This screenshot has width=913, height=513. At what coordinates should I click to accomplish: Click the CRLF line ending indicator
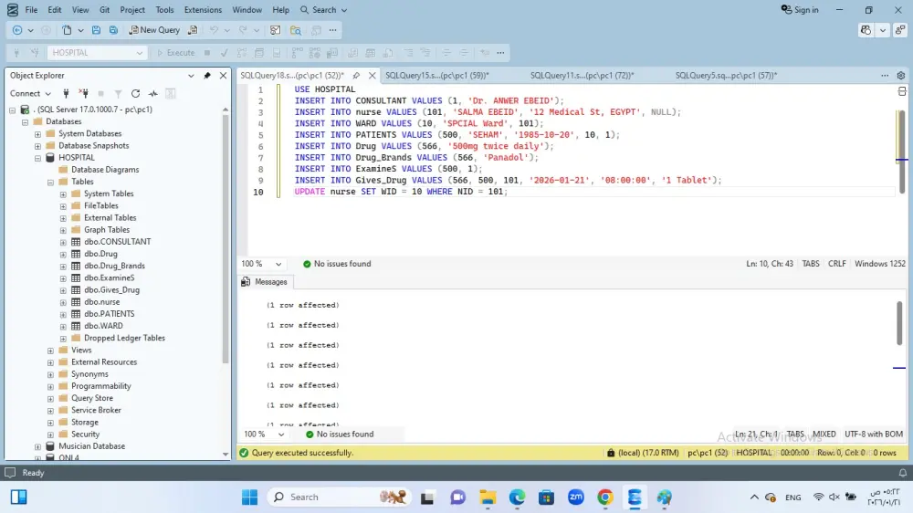pyautogui.click(x=836, y=264)
